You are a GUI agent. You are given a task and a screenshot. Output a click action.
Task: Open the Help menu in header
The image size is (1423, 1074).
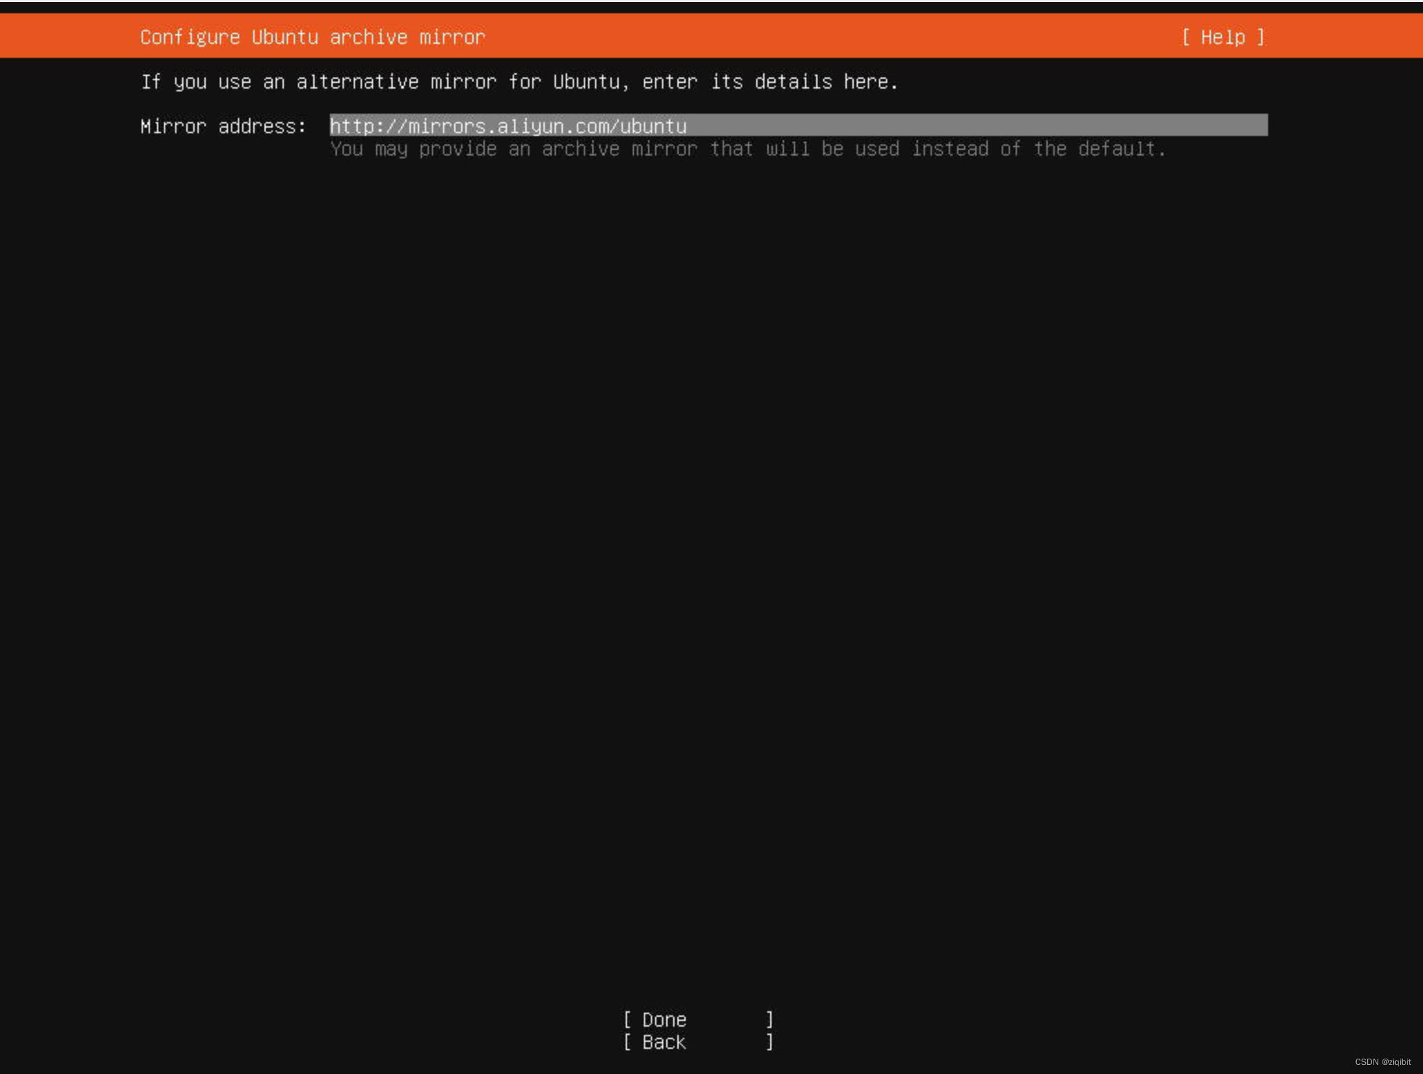pyautogui.click(x=1223, y=37)
